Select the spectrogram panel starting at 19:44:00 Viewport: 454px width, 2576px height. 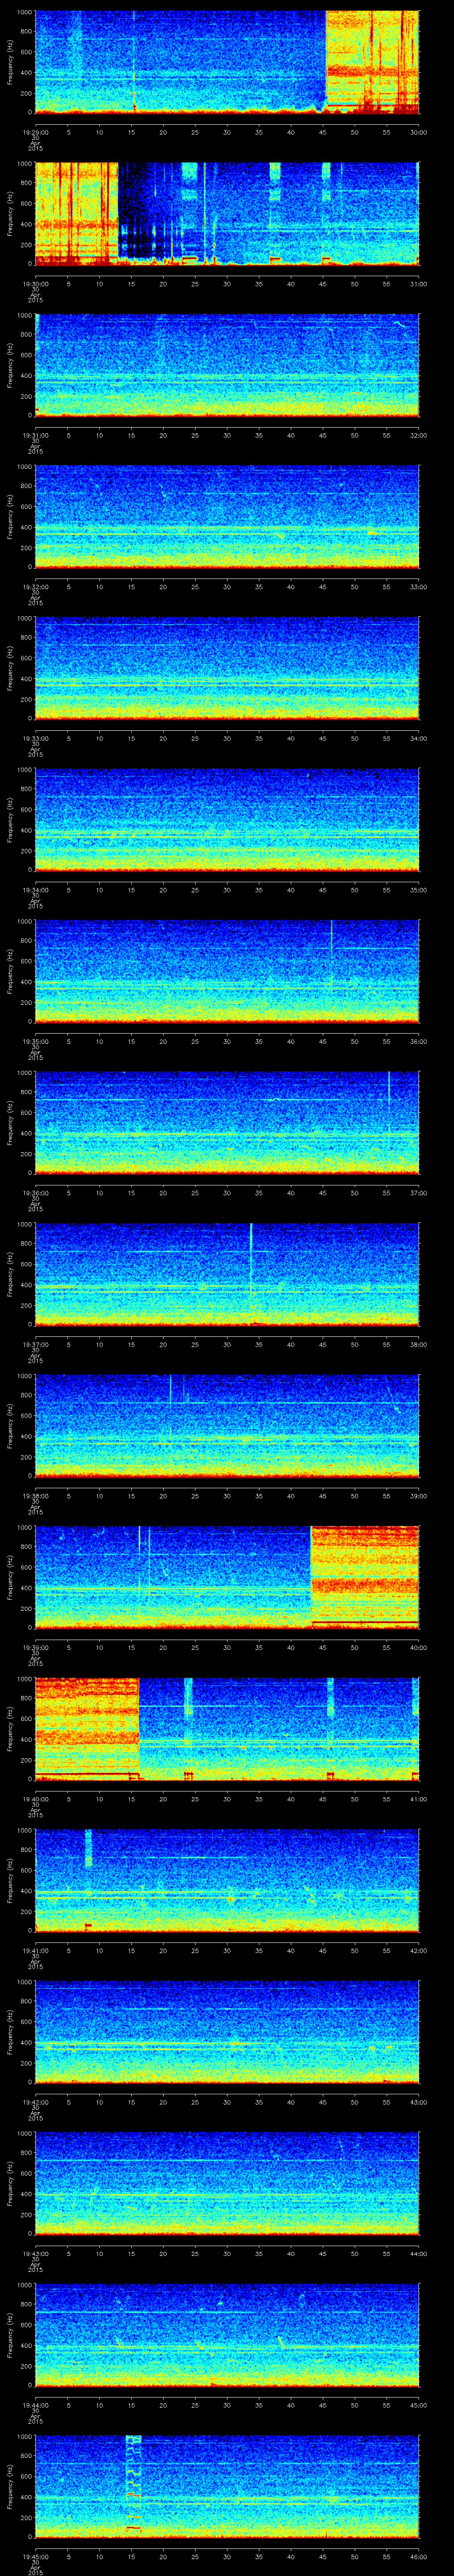tap(227, 2335)
